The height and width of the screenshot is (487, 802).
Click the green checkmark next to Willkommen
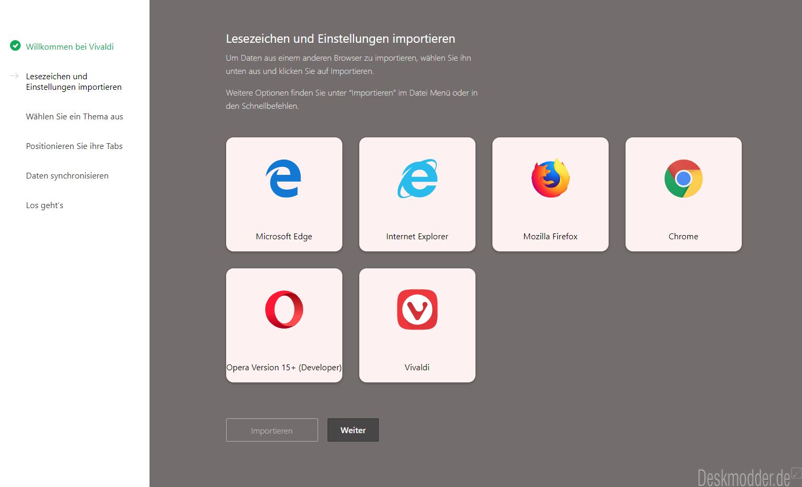coord(15,46)
